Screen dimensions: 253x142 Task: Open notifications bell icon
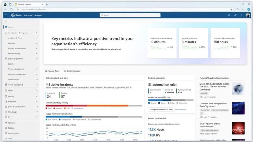229,15
